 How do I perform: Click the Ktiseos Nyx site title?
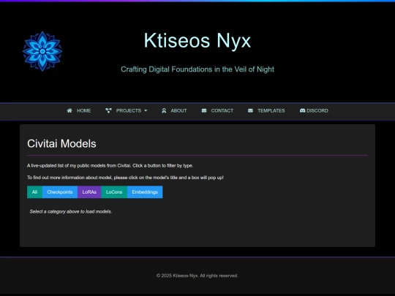(197, 41)
